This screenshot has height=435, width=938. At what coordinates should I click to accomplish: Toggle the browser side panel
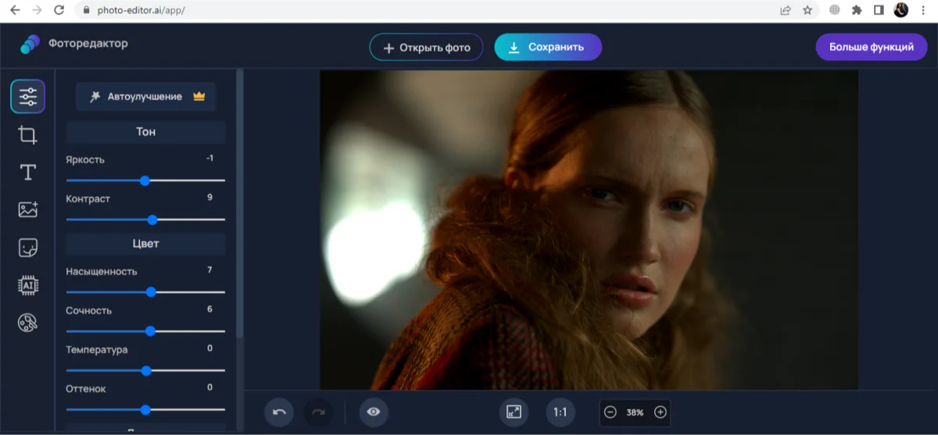[x=879, y=10]
